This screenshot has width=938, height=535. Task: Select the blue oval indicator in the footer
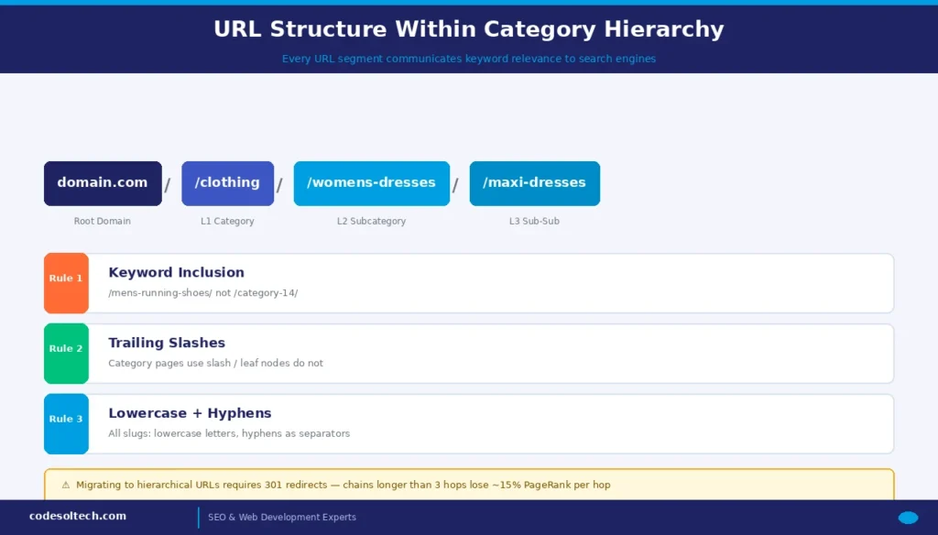point(909,517)
